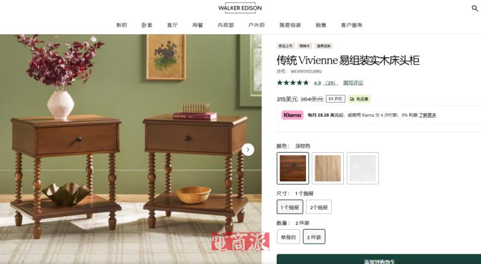Open the 户外的 navigation menu
Image resolution: width=481 pixels, height=264 pixels.
pyautogui.click(x=257, y=25)
